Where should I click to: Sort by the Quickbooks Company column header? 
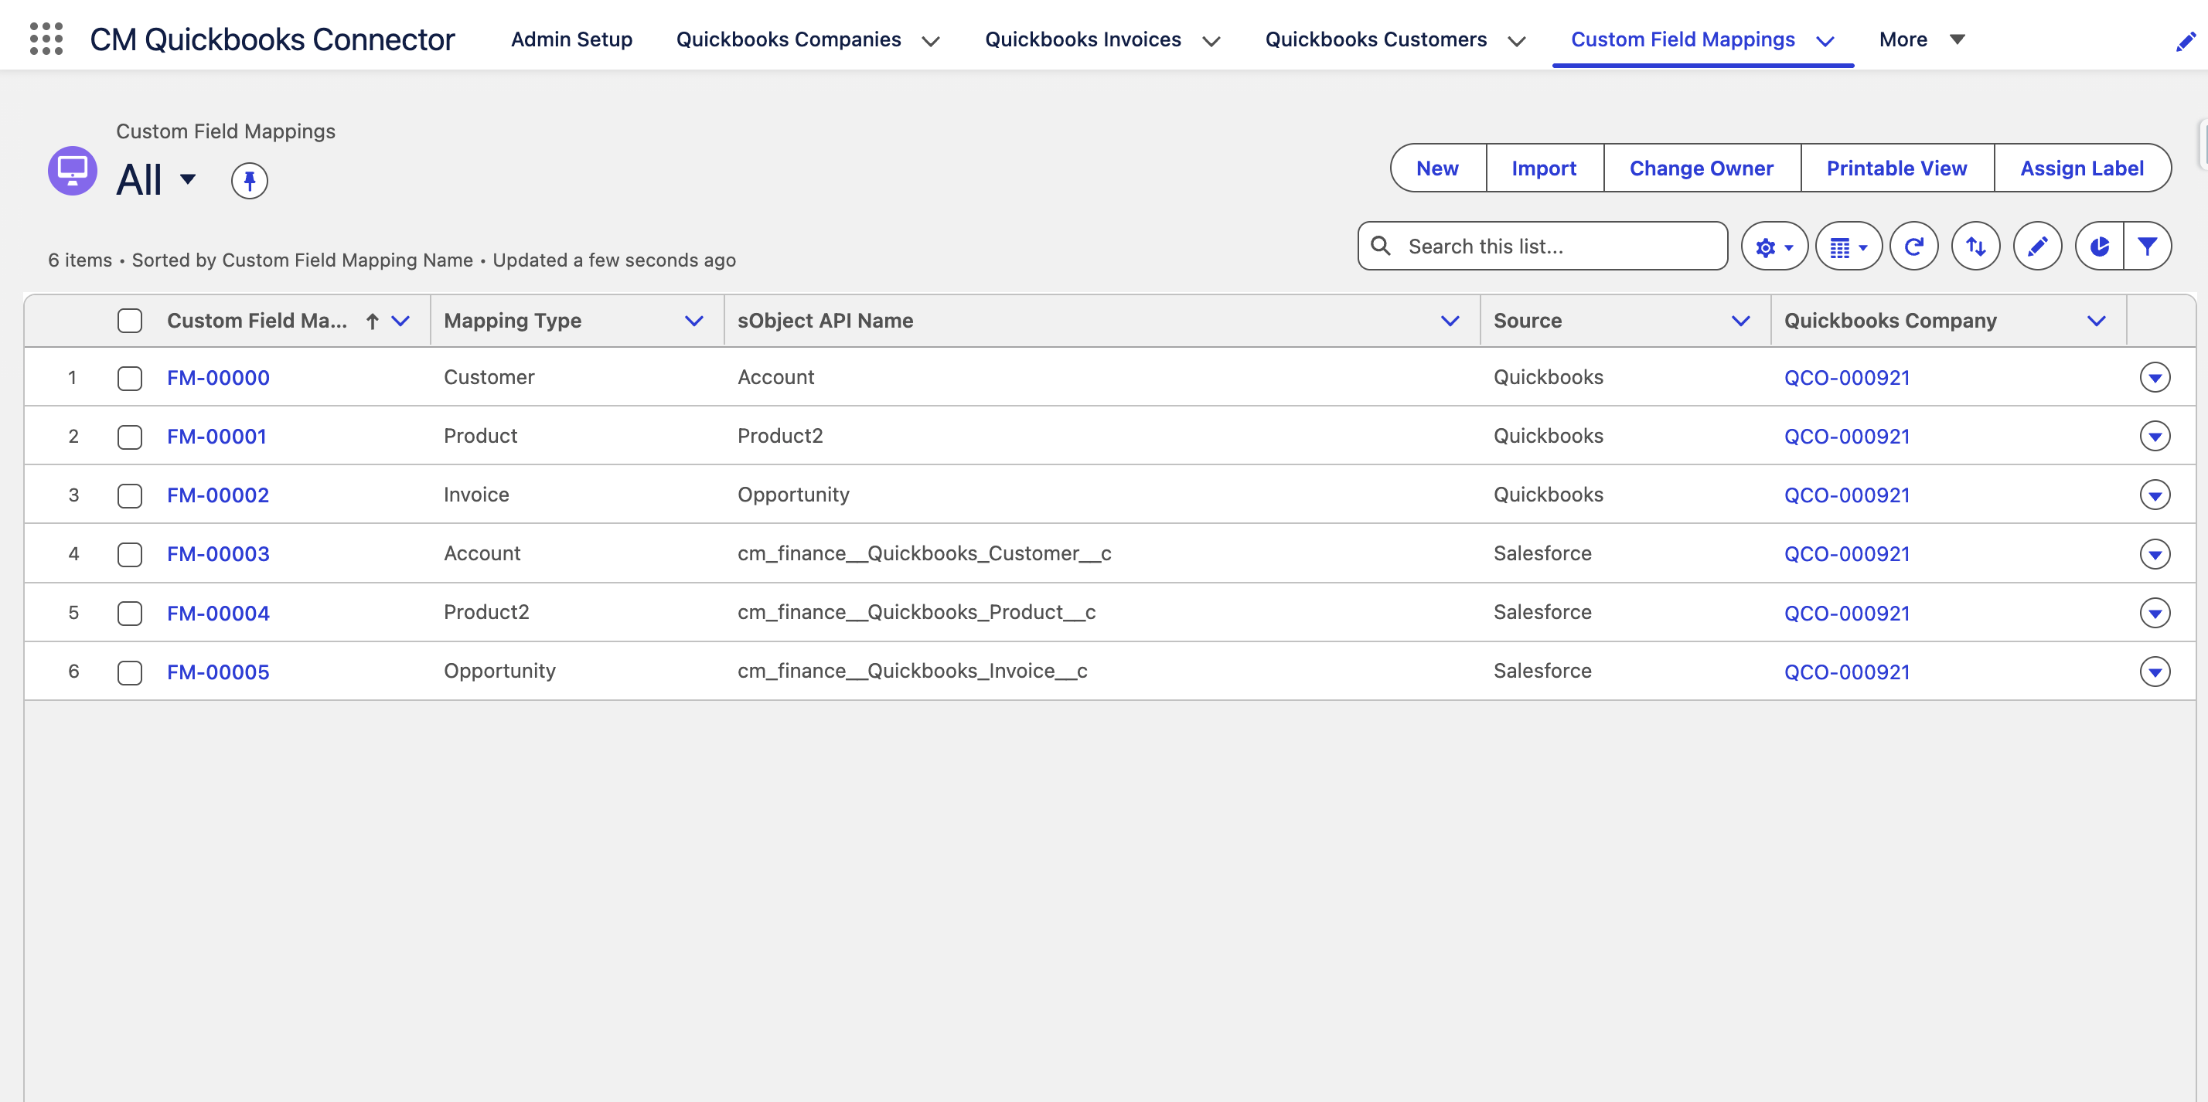(1890, 321)
